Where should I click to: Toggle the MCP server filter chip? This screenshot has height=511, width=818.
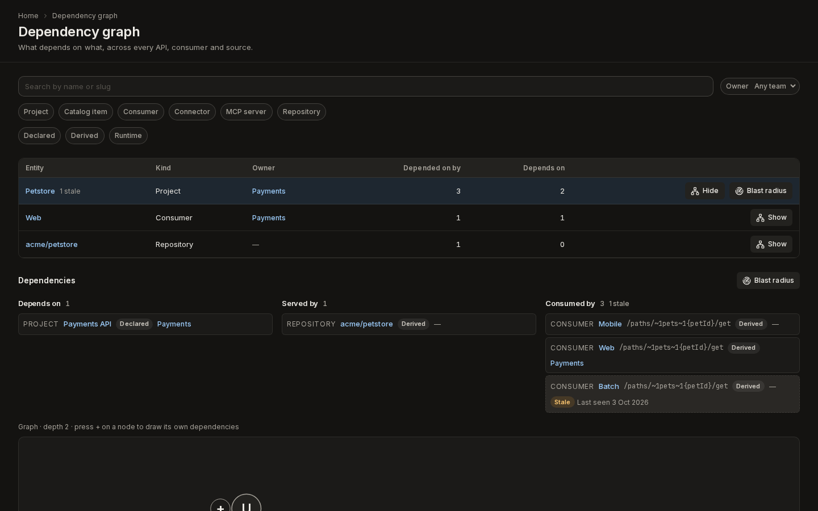pos(246,112)
